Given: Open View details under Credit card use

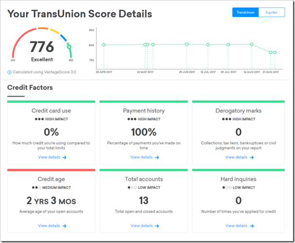Looking at the screenshot, I should (x=52, y=157).
